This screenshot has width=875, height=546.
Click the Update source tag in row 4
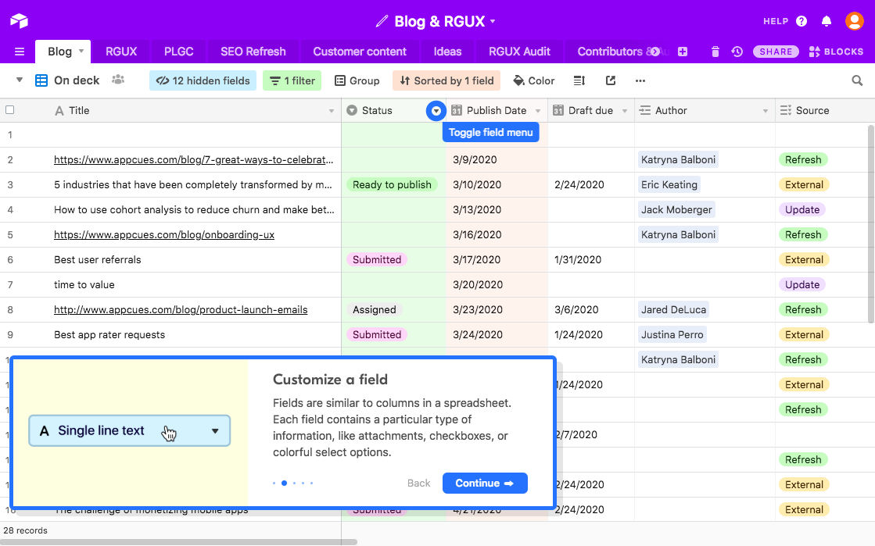[802, 209]
